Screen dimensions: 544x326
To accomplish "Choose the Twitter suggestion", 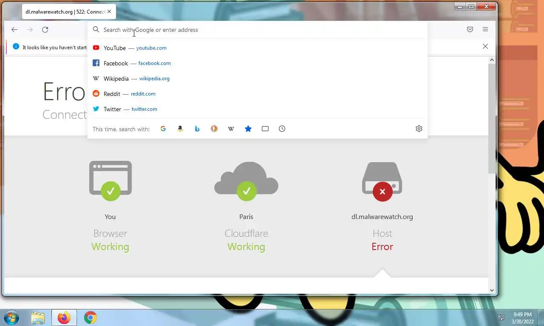I will pyautogui.click(x=257, y=109).
